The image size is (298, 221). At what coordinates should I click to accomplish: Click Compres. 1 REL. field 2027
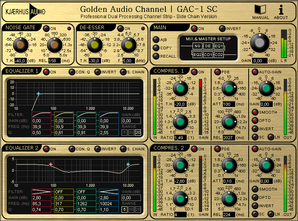[x=229, y=138]
